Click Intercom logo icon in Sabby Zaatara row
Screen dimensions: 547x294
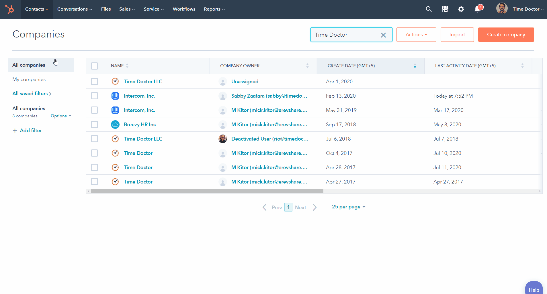click(115, 96)
